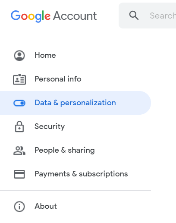Open the About link text
This screenshot has height=223, width=176.
coord(46,206)
